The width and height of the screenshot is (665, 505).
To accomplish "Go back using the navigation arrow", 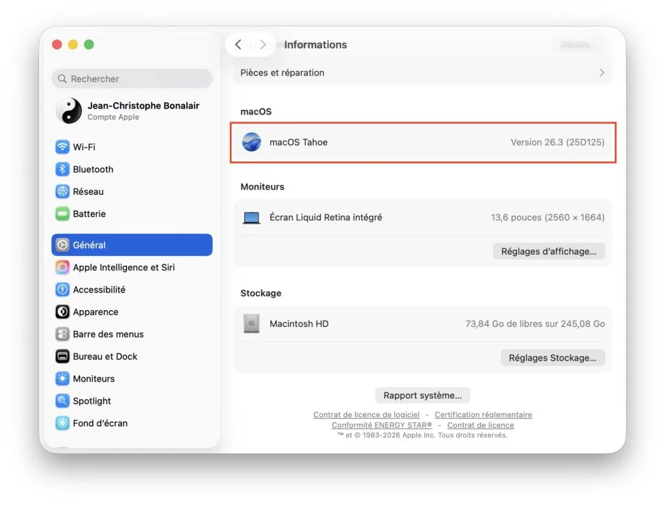I will pyautogui.click(x=239, y=44).
